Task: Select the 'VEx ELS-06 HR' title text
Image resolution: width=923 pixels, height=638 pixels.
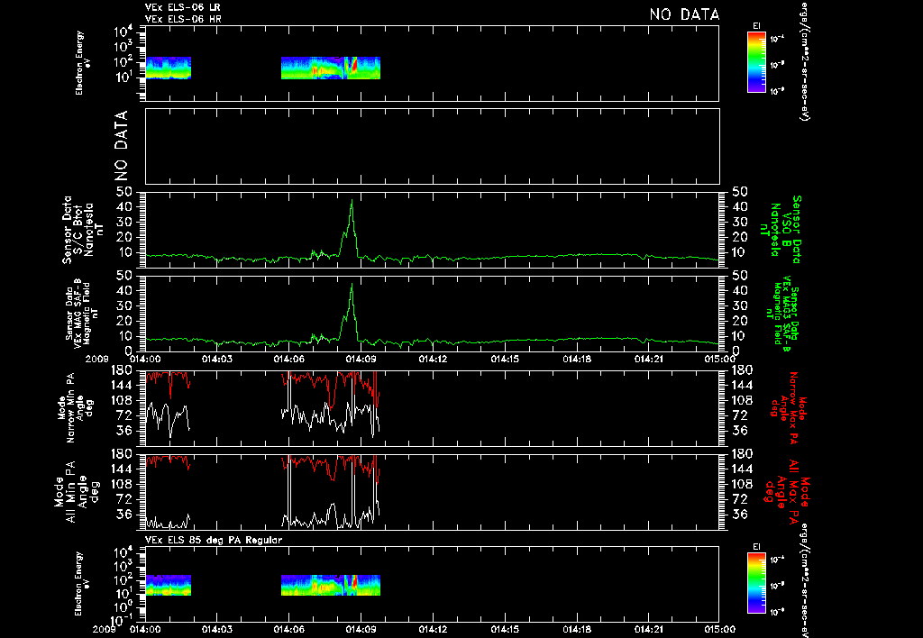Action: tap(183, 20)
